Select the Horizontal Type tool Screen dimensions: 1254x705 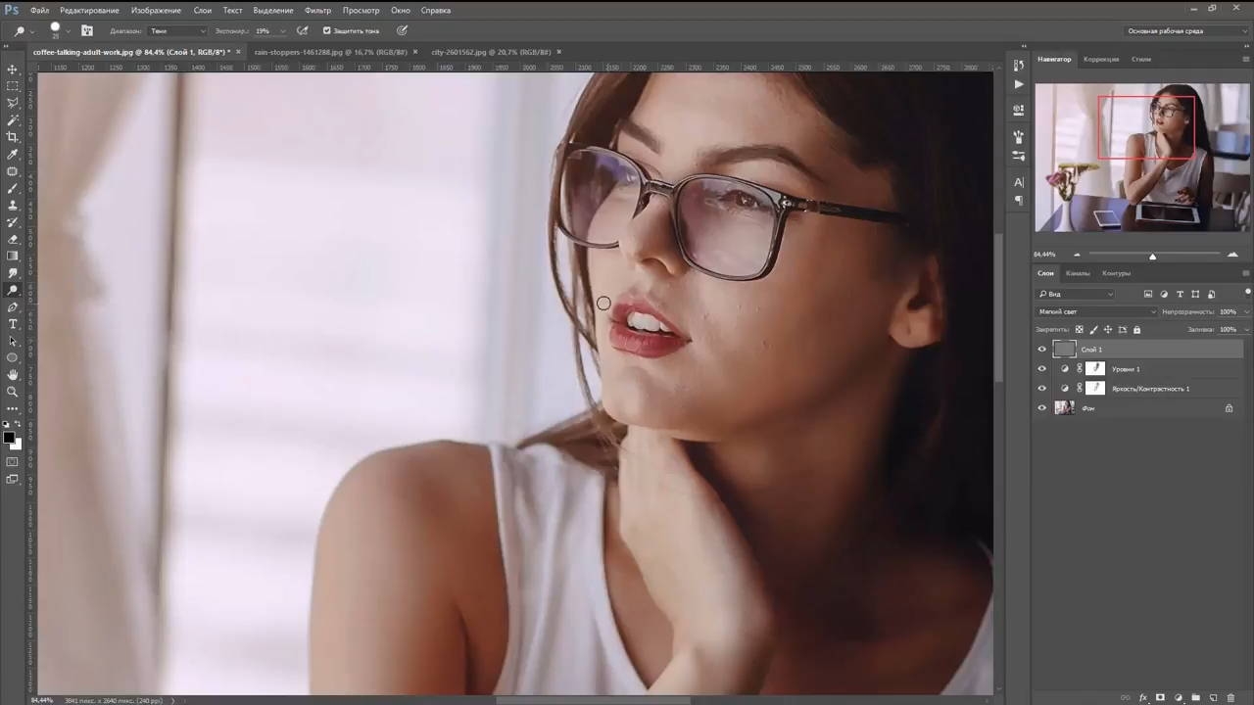click(x=13, y=324)
